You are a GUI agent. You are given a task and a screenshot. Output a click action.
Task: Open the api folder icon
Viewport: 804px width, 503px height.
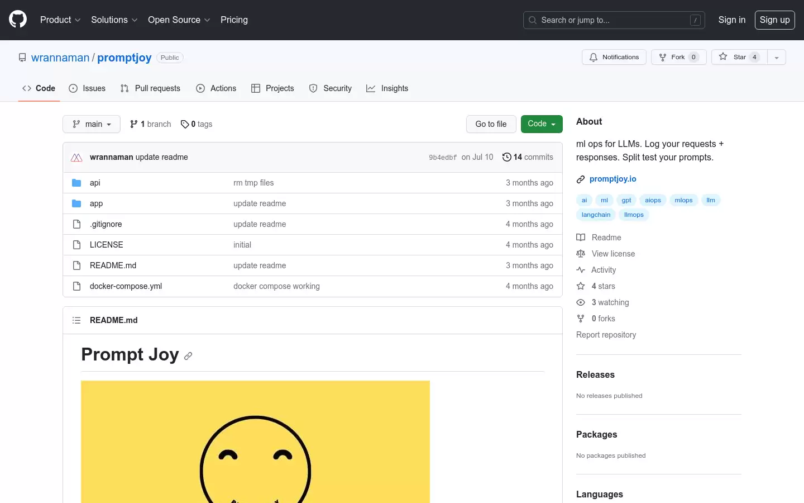[x=76, y=183]
